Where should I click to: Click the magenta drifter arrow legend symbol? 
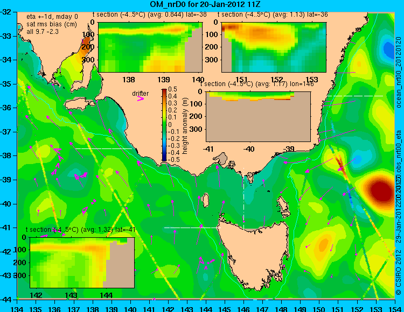tap(141, 99)
